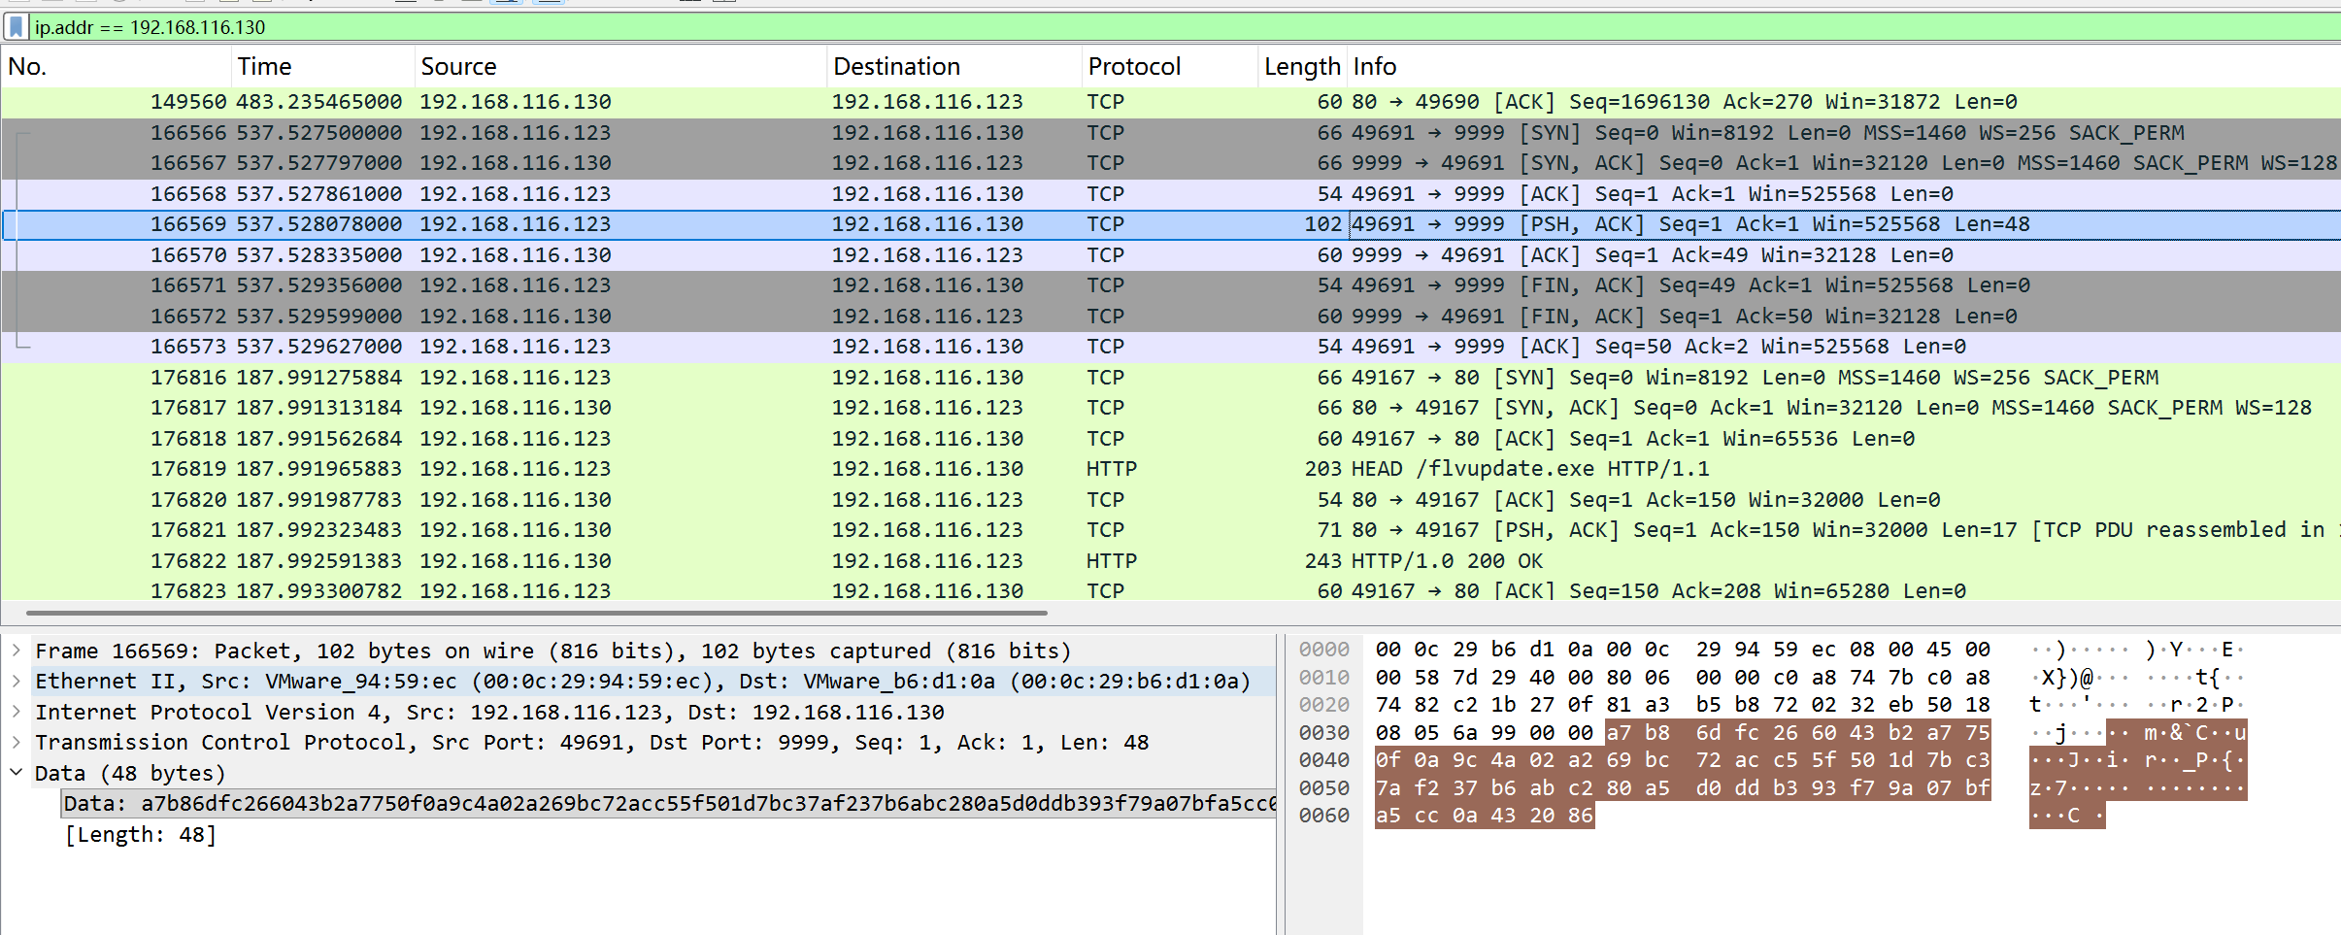Collapse the Data (48 bytes) node
Image resolution: width=2341 pixels, height=935 pixels.
click(17, 773)
